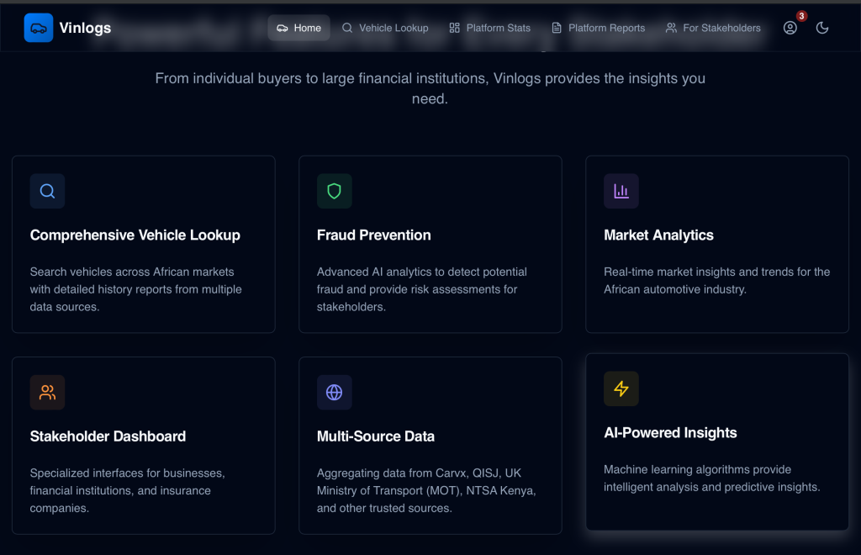Click the AI-Powered Insights card heading
This screenshot has width=861, height=555.
point(670,433)
